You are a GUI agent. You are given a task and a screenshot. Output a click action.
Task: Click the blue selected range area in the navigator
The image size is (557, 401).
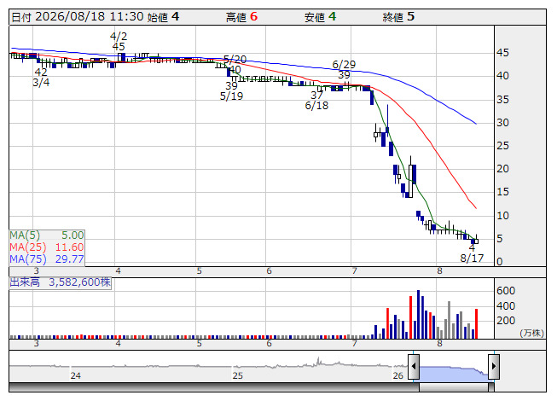point(454,374)
